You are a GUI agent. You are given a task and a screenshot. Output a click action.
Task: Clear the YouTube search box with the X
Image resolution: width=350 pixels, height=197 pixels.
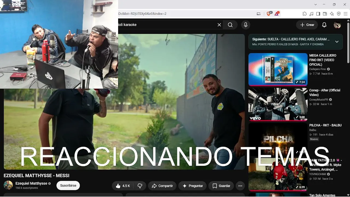pyautogui.click(x=219, y=25)
